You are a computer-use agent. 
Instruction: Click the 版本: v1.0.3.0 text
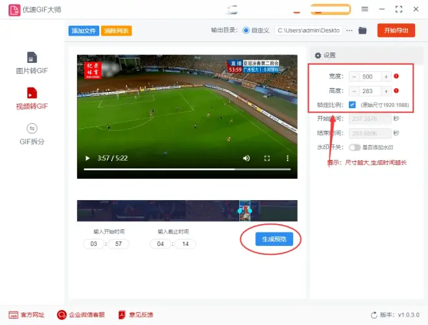tap(399, 315)
